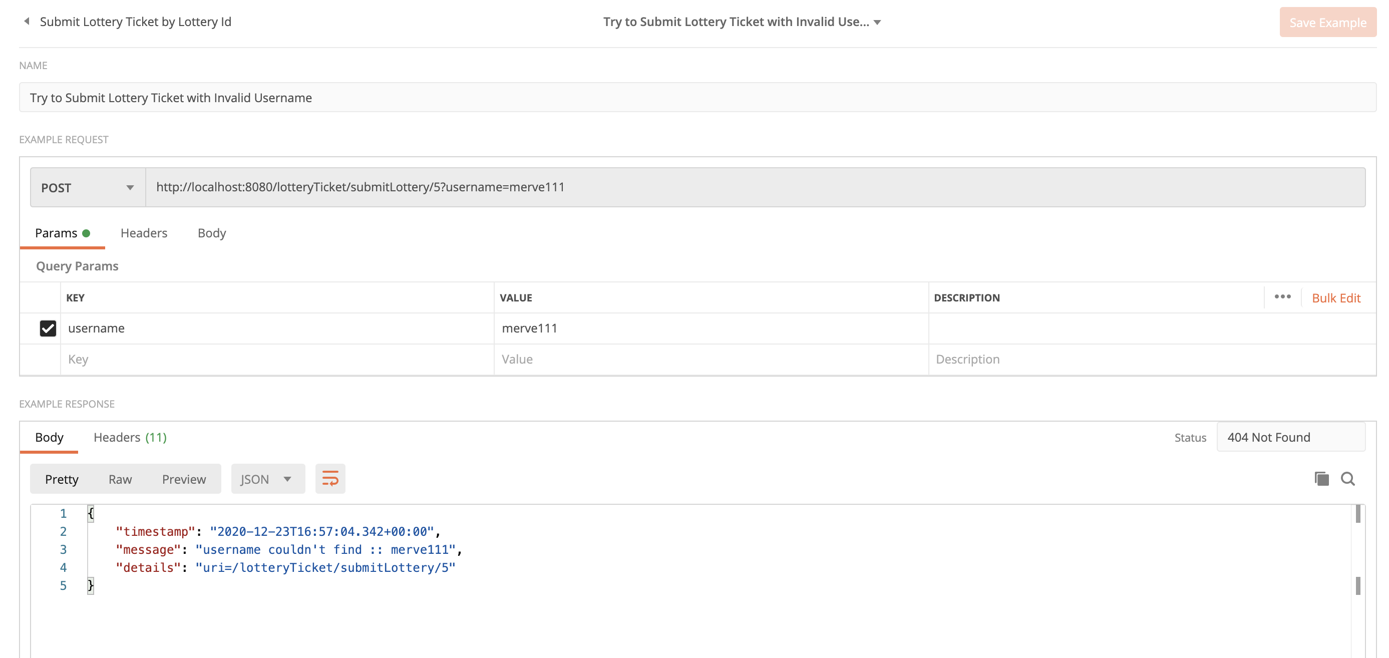Open the JSON format dropdown

pos(268,479)
